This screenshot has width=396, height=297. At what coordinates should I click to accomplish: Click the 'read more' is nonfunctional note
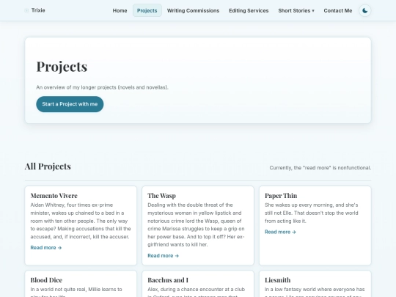click(320, 168)
